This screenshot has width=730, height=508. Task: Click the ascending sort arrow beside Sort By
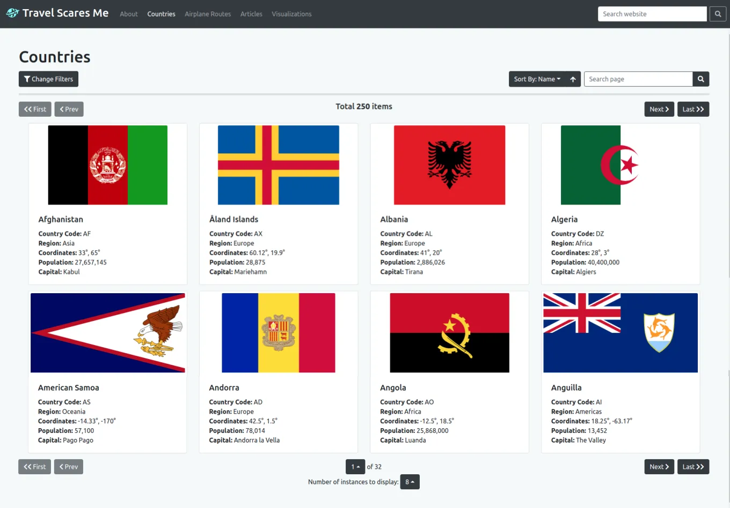pos(573,79)
